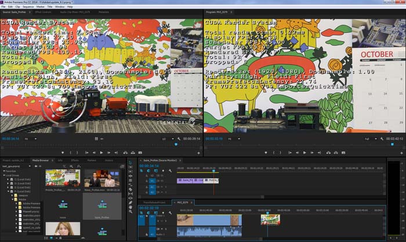This screenshot has height=242, width=406.
Task: Open Program monitor Full resolution dropdown
Action: point(371,139)
